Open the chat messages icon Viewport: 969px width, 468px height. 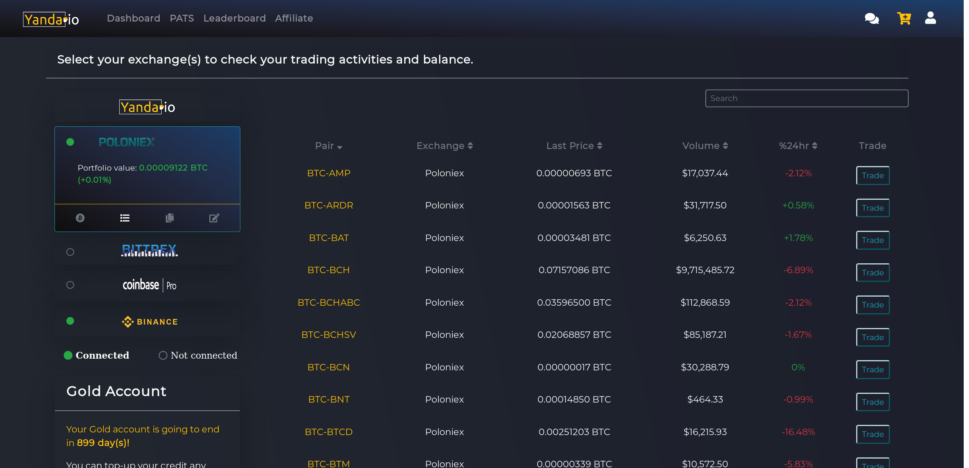point(871,19)
